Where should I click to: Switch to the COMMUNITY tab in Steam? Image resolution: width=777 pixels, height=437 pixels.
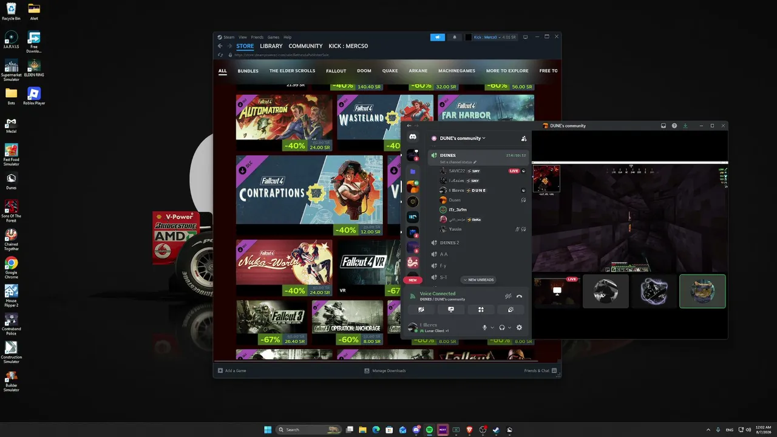pyautogui.click(x=305, y=46)
